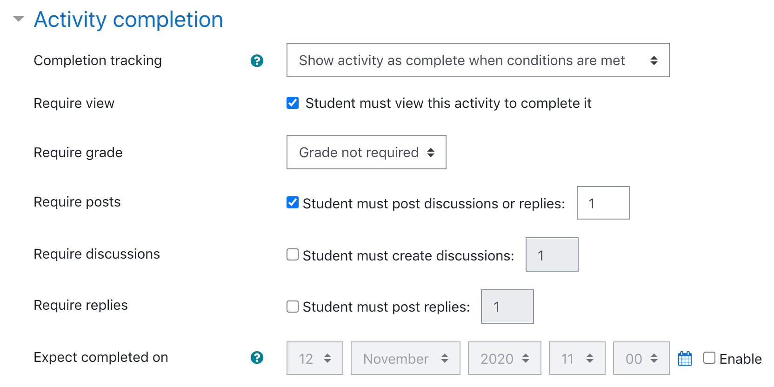Click the Activity completion heading link
This screenshot has width=774, height=387.
click(x=128, y=20)
